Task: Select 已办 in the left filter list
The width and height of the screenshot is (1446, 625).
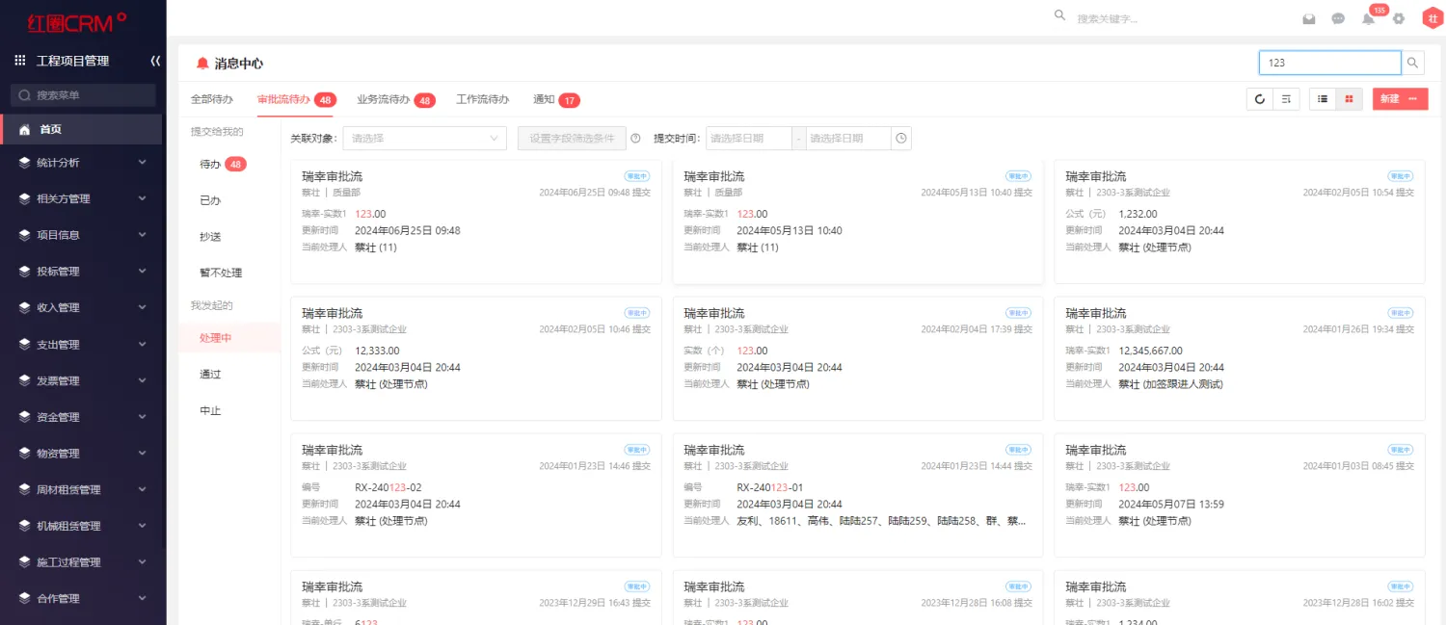Action: [x=210, y=200]
